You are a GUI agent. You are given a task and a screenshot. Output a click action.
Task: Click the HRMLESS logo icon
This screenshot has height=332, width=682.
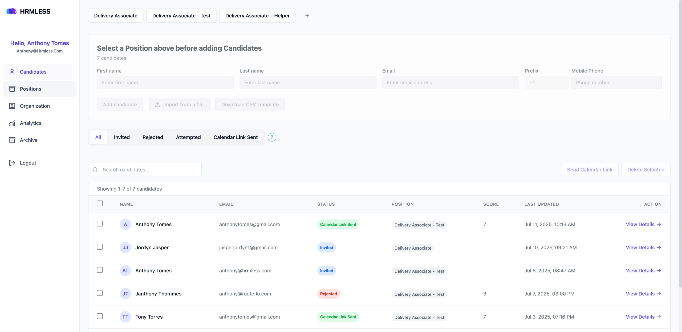(x=11, y=11)
